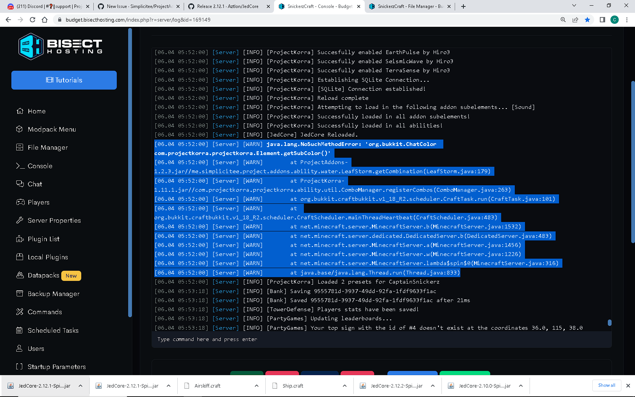This screenshot has width=635, height=397.
Task: Click the share page icon in address bar
Action: point(575,20)
